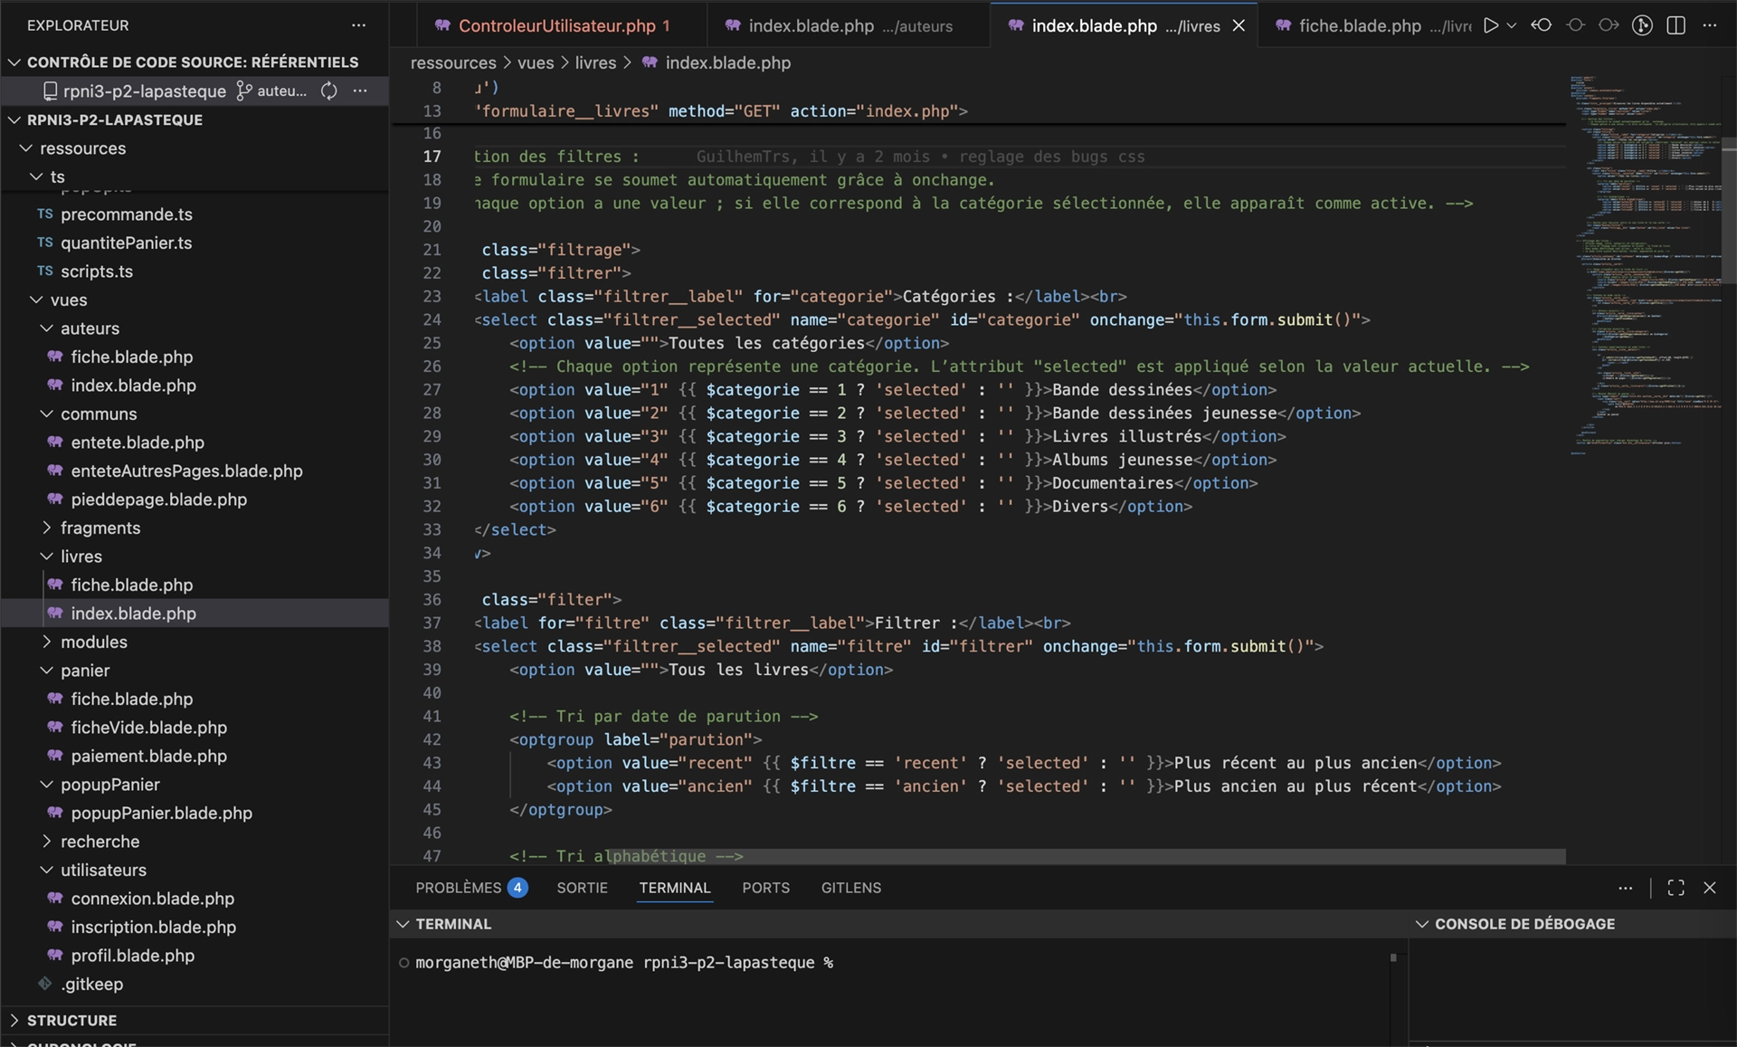The width and height of the screenshot is (1737, 1047).
Task: Click the livres breadcrumb segment
Action: click(x=595, y=62)
